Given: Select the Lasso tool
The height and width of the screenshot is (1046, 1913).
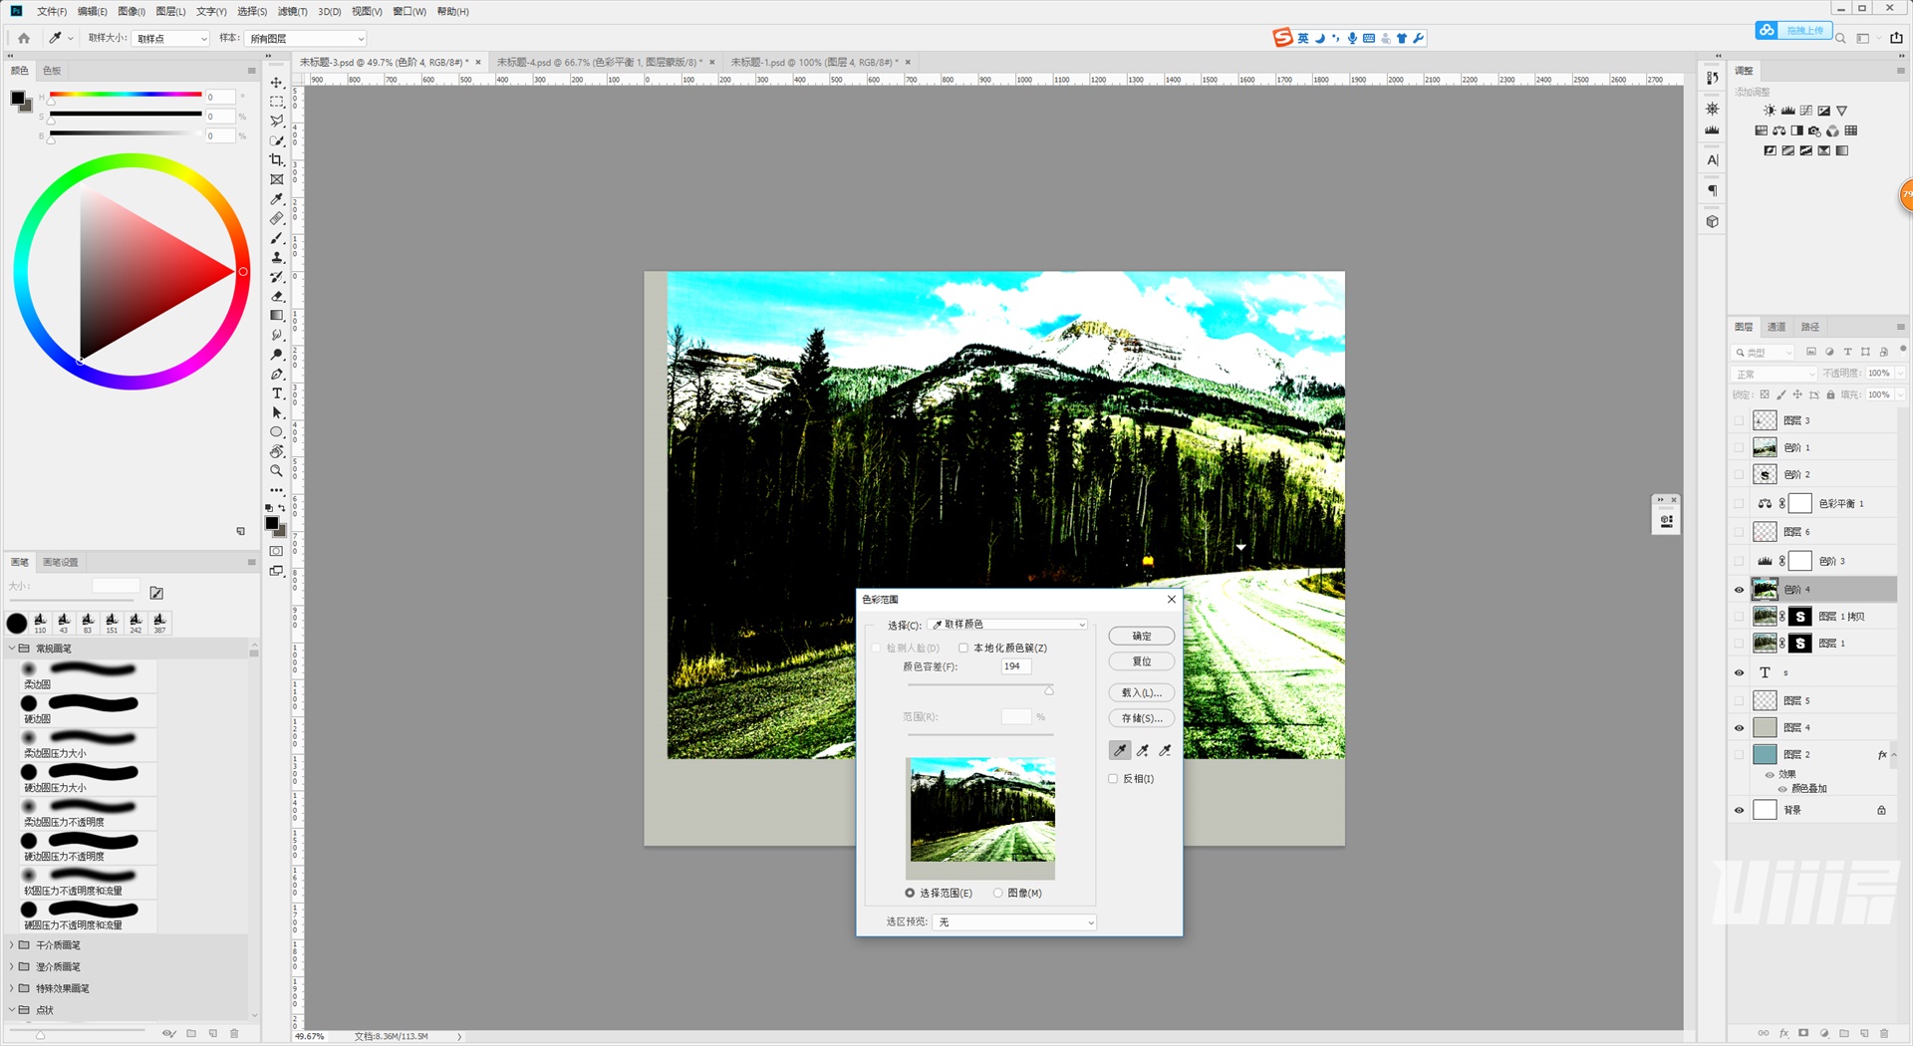Looking at the screenshot, I should 277,122.
